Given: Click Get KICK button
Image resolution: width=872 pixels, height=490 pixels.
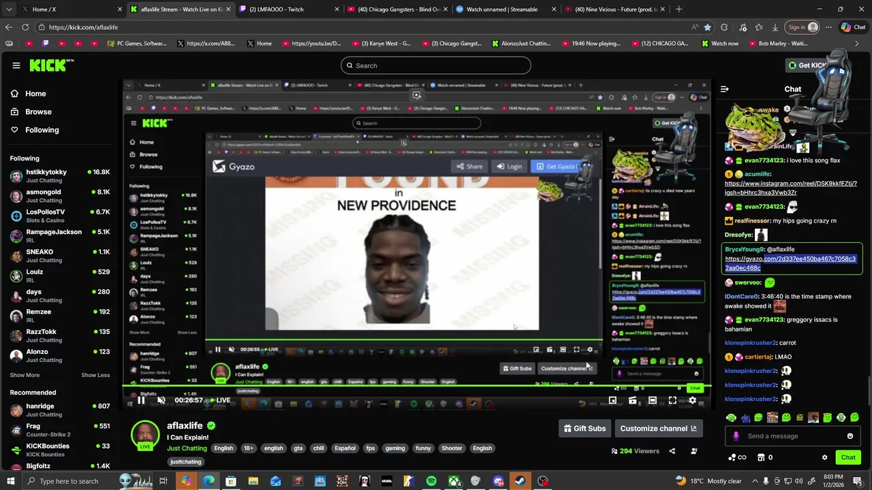Looking at the screenshot, I should point(807,65).
